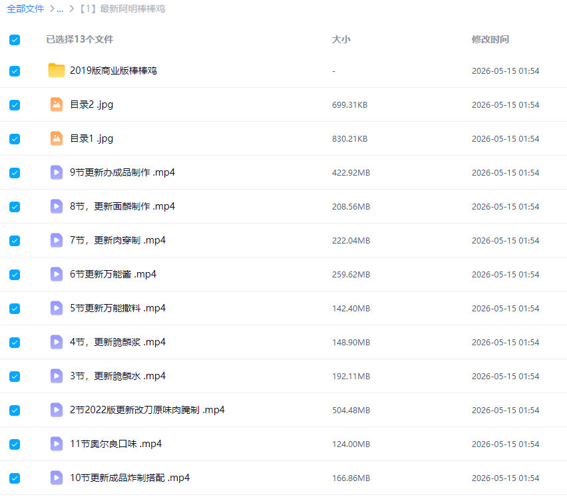Screen dimensions: 567x499
Task: Click the size value 222.04MB
Action: pos(351,241)
